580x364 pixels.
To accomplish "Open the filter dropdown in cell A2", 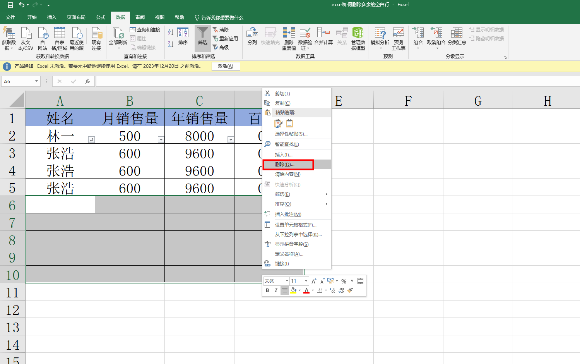I will (x=91, y=140).
